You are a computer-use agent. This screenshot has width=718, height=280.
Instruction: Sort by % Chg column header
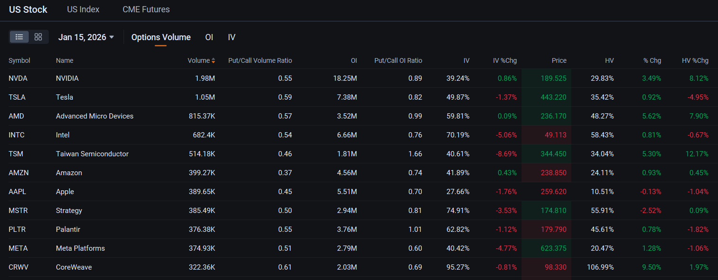[x=652, y=60]
